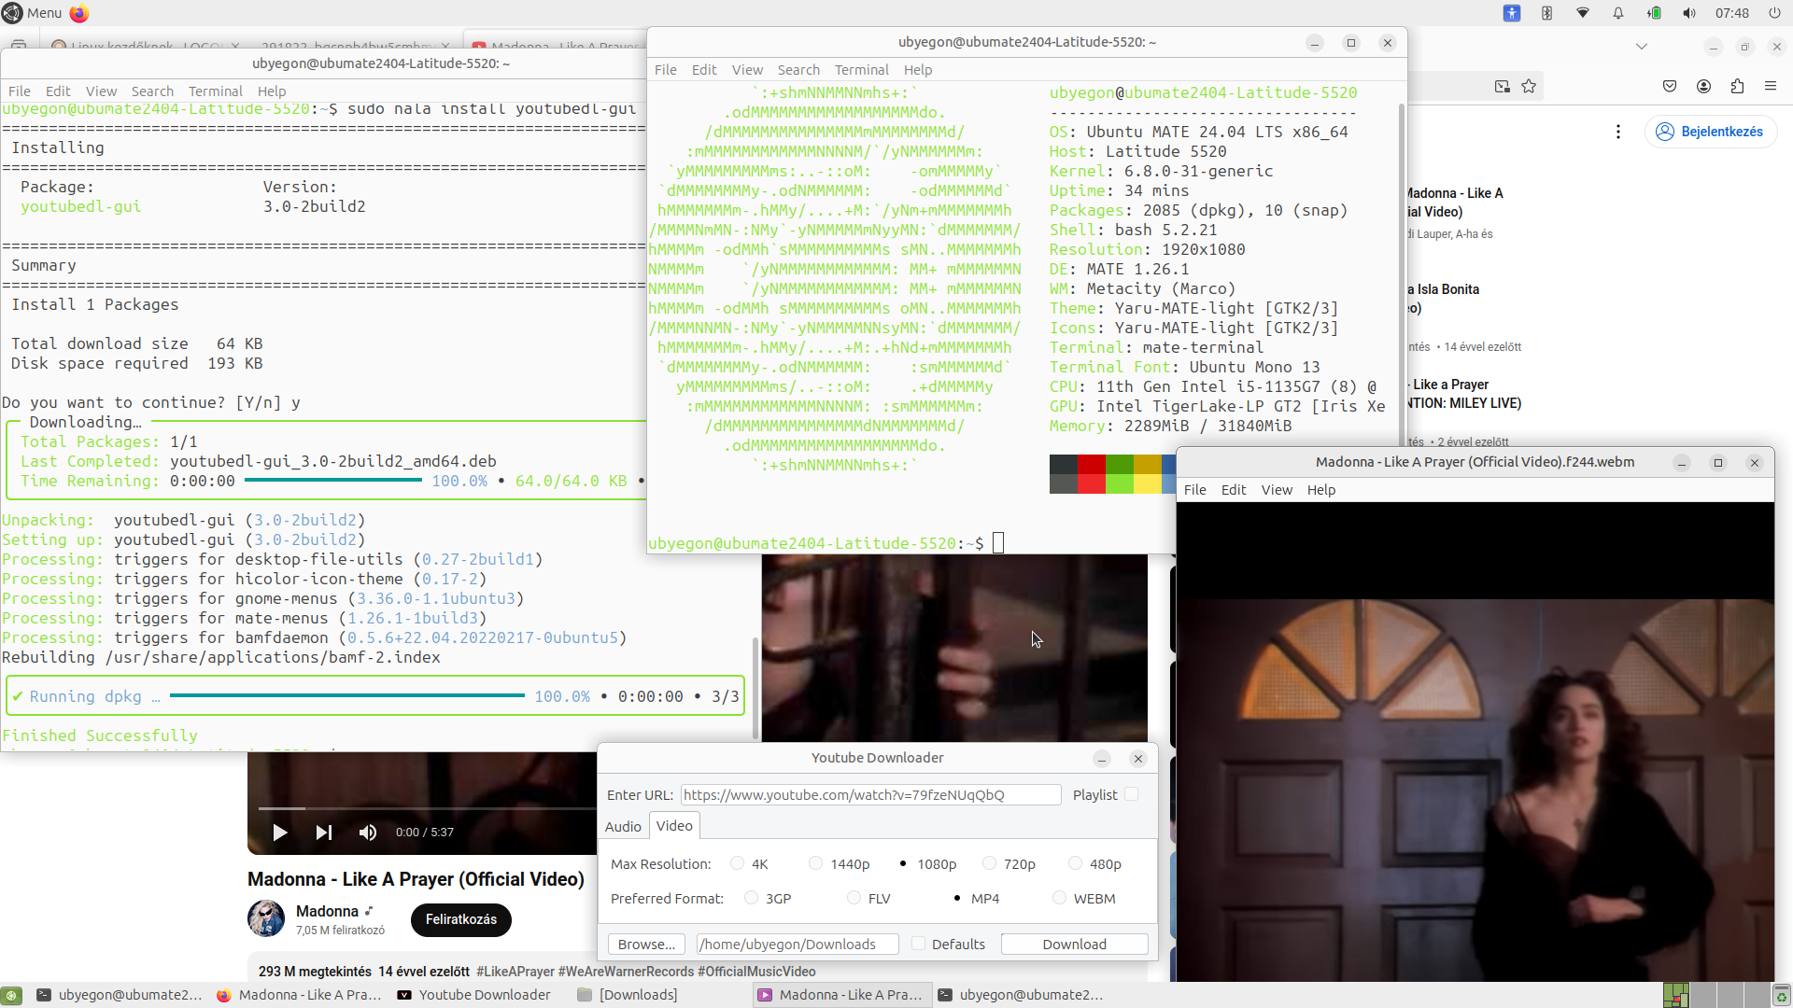
Task: Open Firefox account icon
Action: (1703, 86)
